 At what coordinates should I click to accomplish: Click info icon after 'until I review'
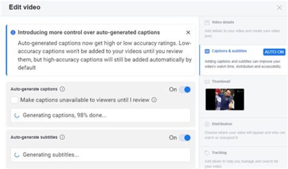pyautogui.click(x=154, y=100)
